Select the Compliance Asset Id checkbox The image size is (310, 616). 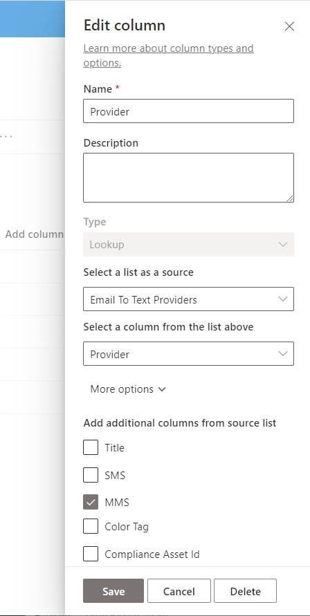click(x=91, y=554)
